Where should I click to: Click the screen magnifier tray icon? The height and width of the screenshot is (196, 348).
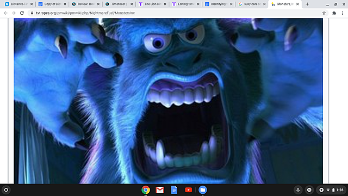pyautogui.click(x=309, y=190)
